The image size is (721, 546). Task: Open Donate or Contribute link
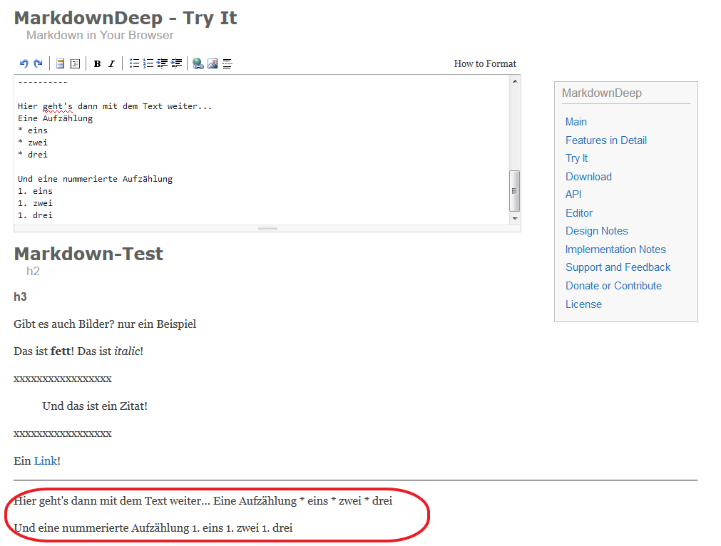pos(613,285)
